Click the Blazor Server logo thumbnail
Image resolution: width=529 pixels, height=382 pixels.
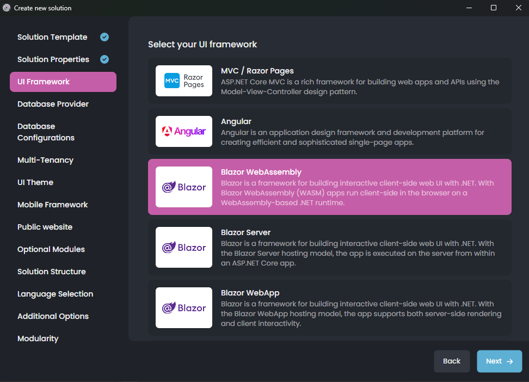click(x=184, y=247)
